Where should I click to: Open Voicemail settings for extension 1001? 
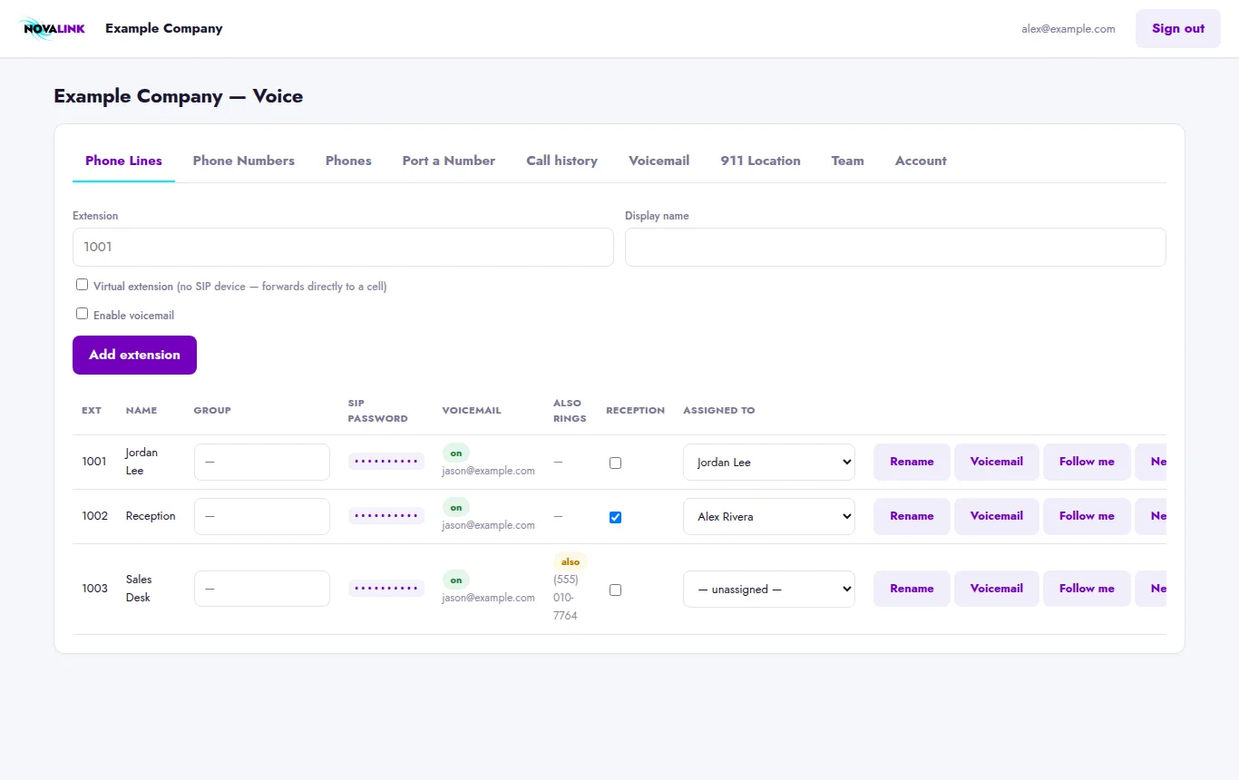coord(997,462)
